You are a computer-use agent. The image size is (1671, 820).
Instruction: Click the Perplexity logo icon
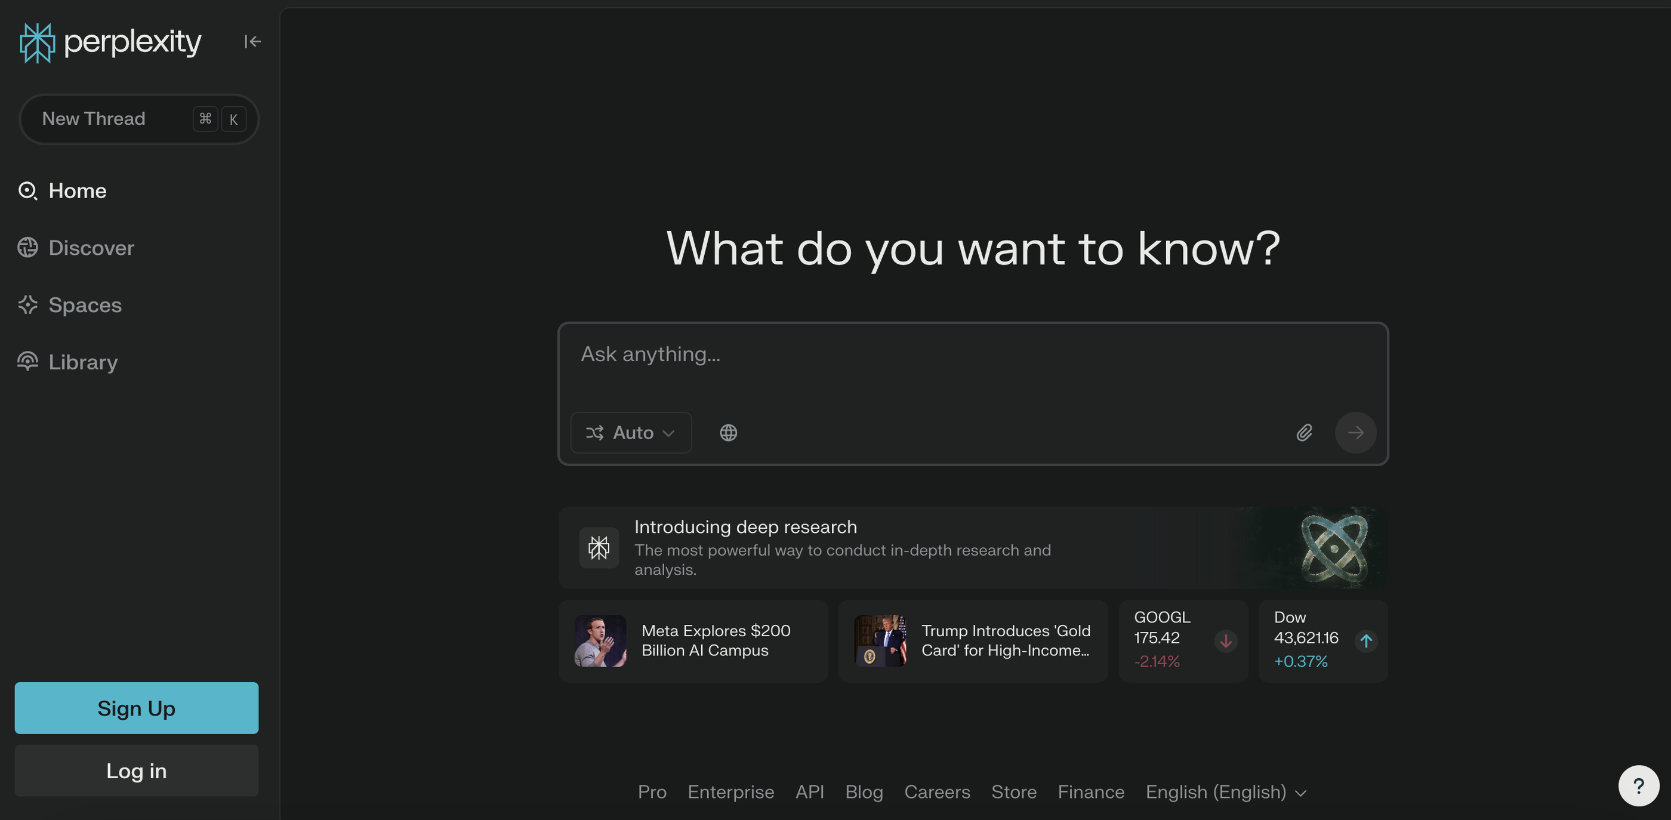(37, 43)
